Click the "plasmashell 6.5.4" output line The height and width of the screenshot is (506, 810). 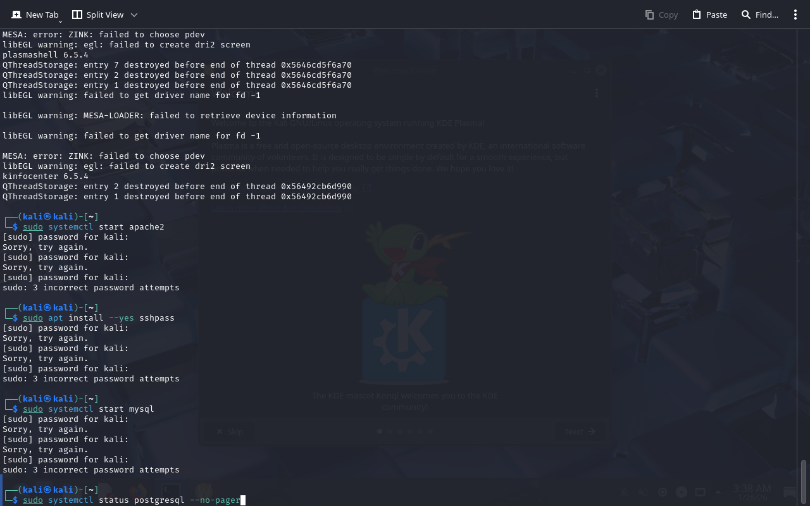(46, 55)
